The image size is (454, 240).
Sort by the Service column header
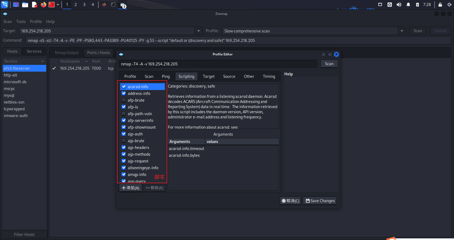(24, 61)
